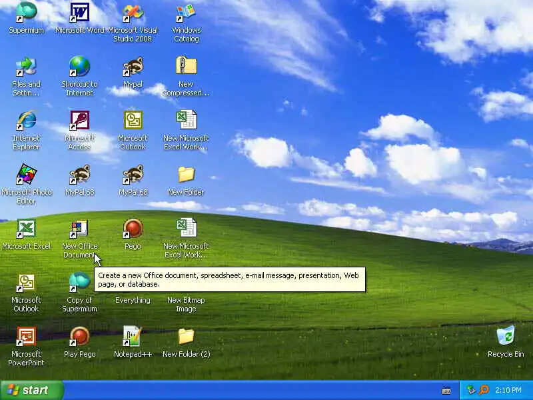
Task: Click the Everything icon label
Action: [x=133, y=300]
